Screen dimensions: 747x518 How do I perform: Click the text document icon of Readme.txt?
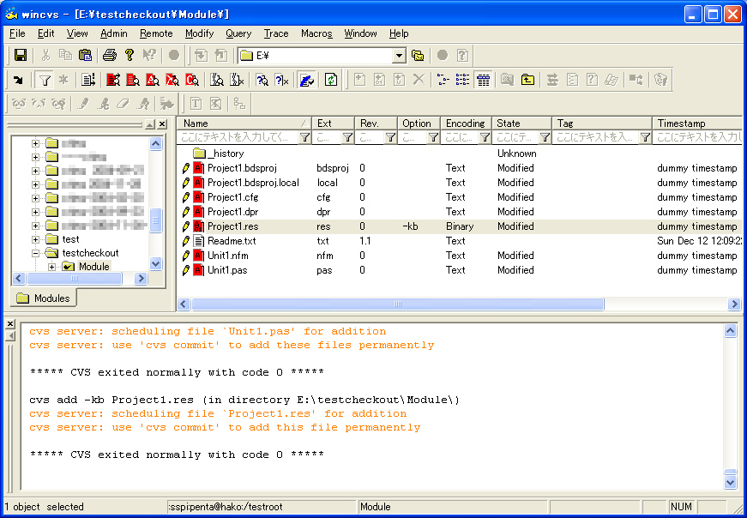pyautogui.click(x=199, y=241)
